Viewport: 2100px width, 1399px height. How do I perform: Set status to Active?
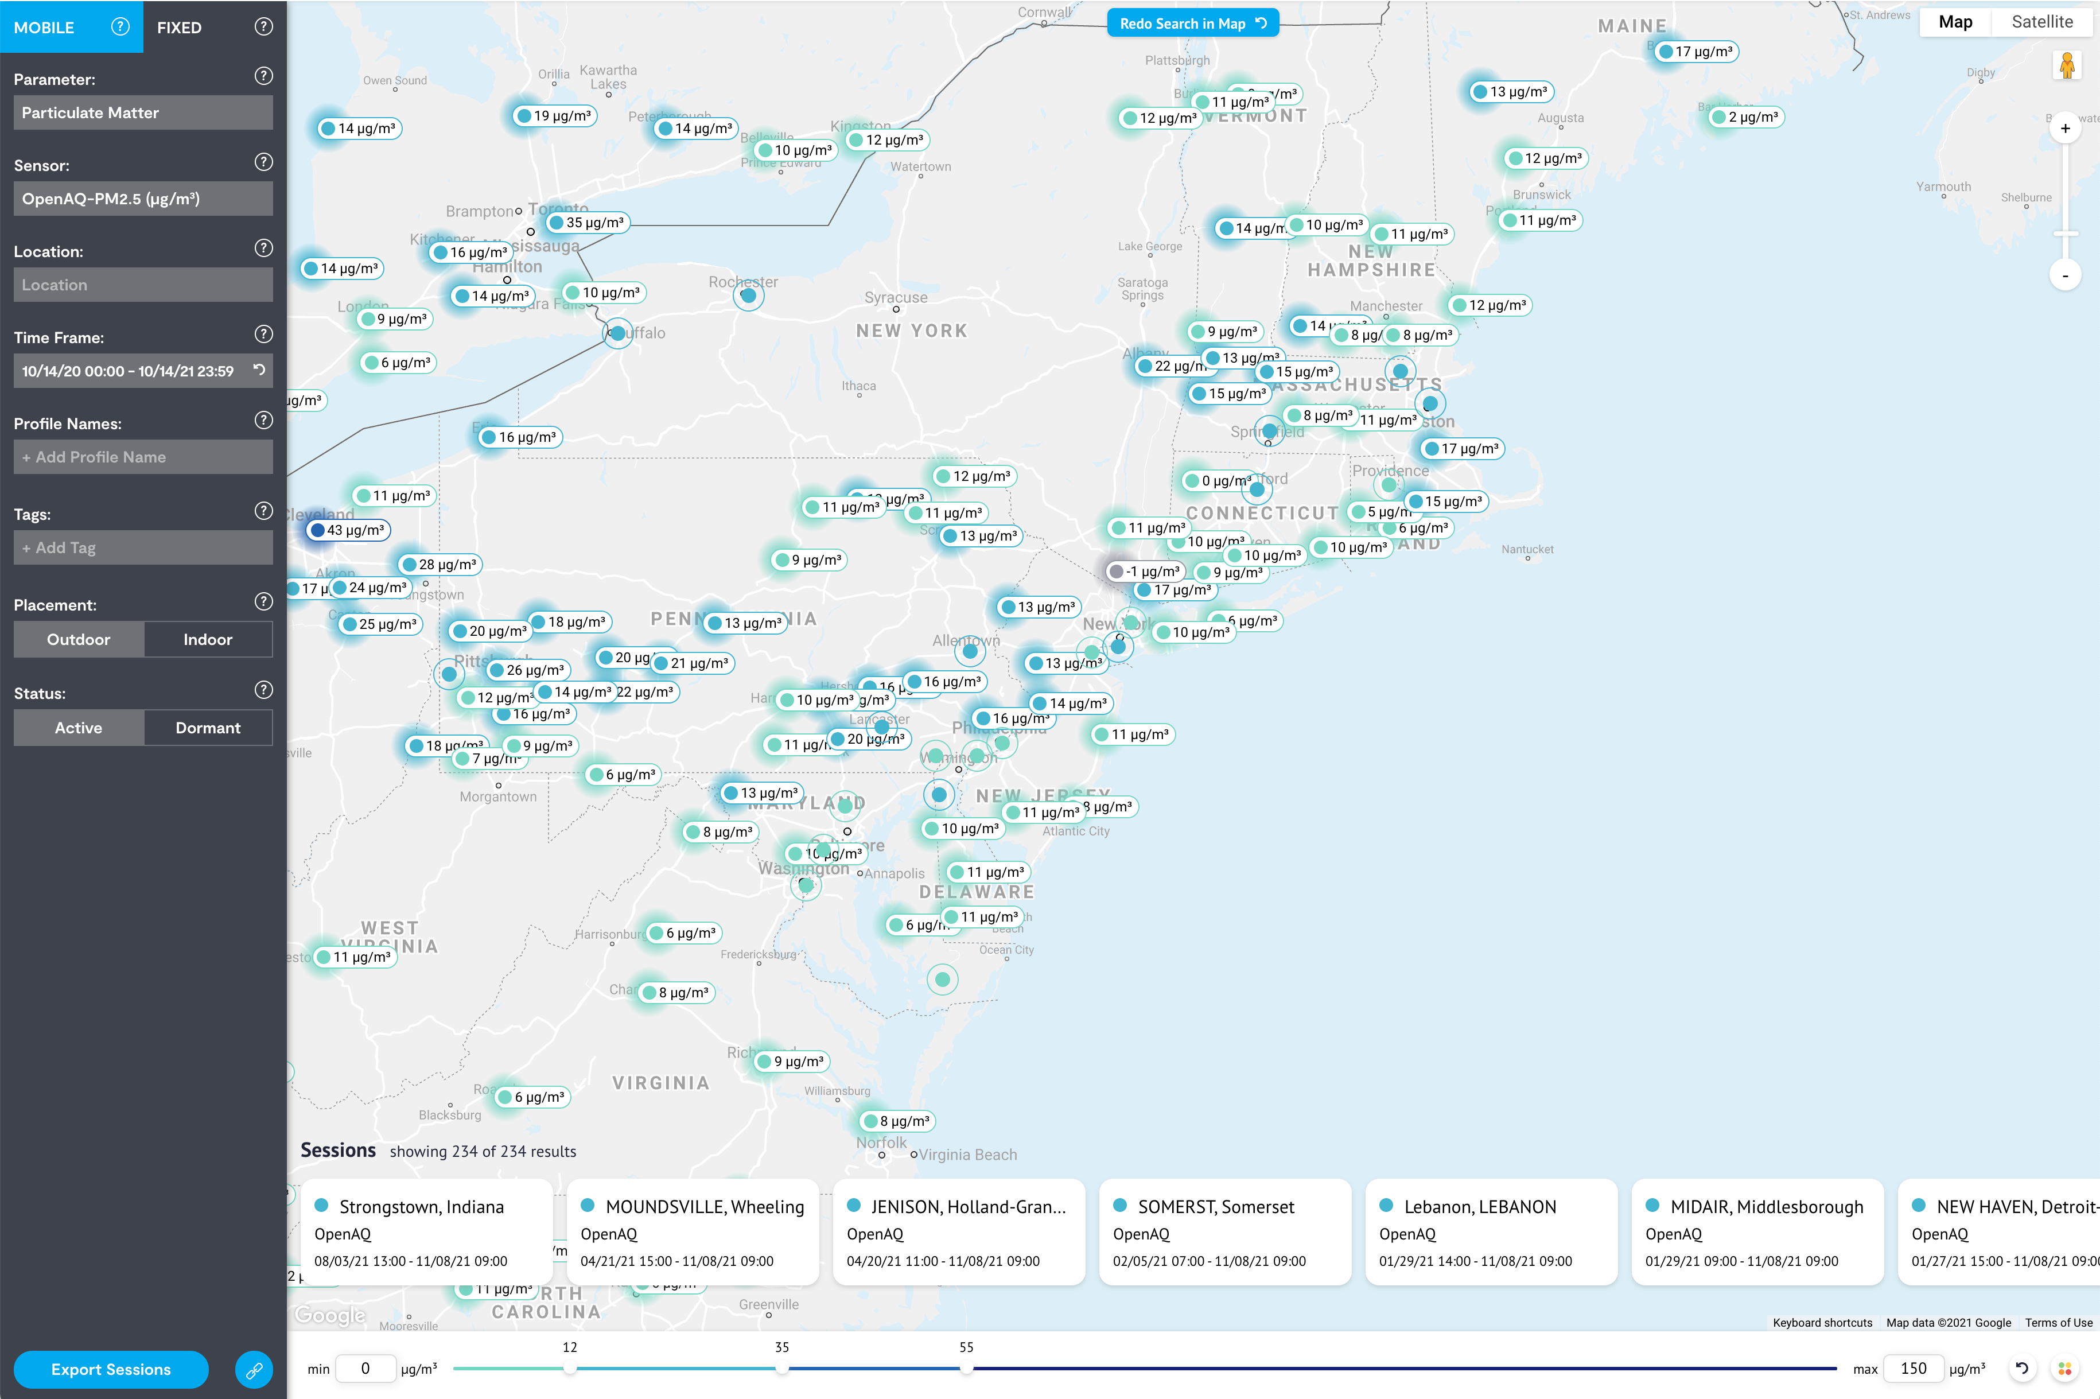pyautogui.click(x=79, y=728)
